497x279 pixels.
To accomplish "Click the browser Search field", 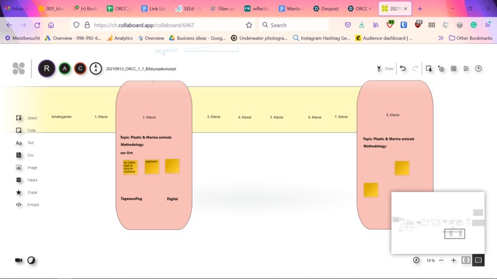I will coord(294,25).
